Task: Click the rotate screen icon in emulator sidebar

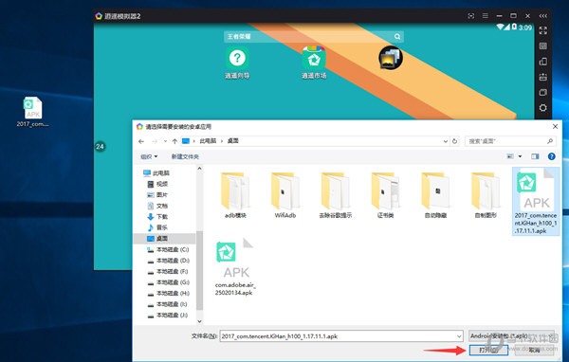Action: pyautogui.click(x=542, y=62)
